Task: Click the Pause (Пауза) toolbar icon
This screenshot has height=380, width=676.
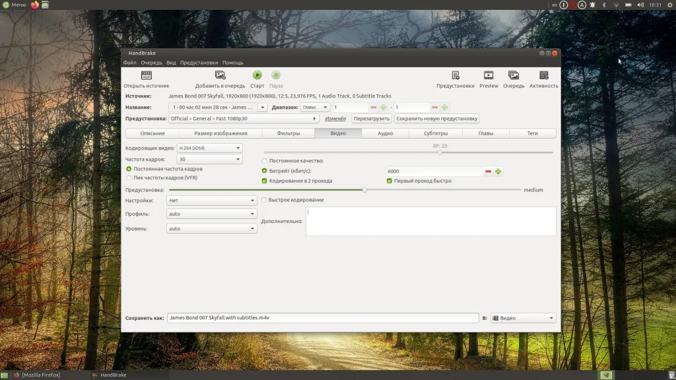Action: (x=276, y=76)
